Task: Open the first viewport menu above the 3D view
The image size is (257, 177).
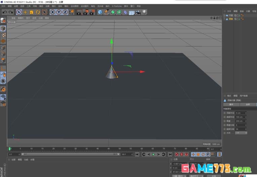Action: click(x=13, y=18)
